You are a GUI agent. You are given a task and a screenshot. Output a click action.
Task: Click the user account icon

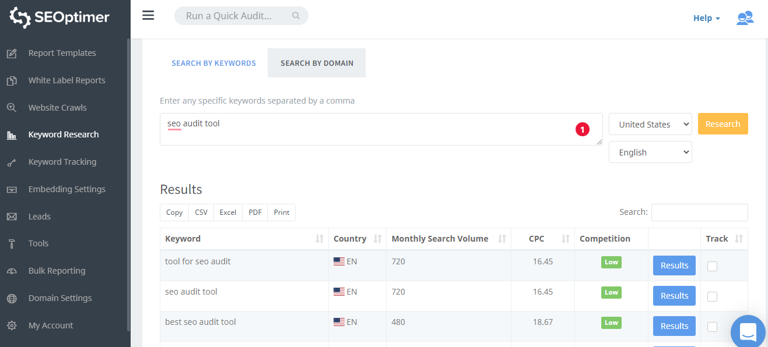coord(745,18)
